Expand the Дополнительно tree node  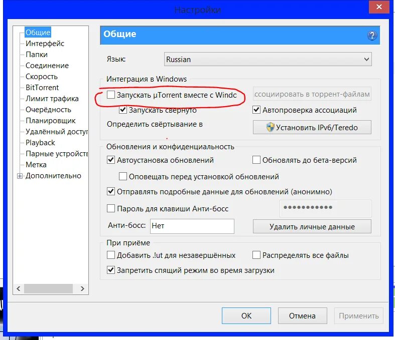(20, 176)
